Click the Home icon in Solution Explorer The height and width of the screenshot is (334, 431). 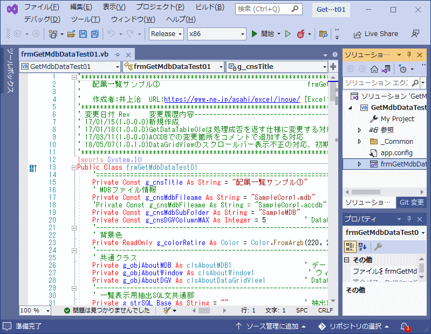pos(374,69)
